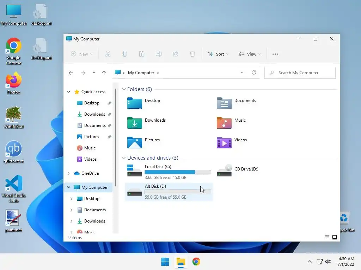Viewport: 361px width, 270px height.
Task: Click the Delete trash icon
Action: tap(192, 54)
